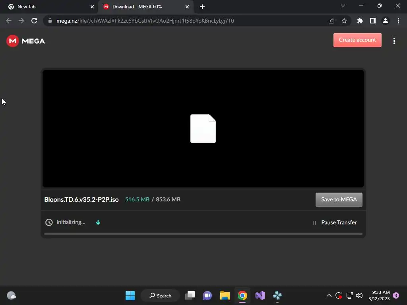This screenshot has width=407, height=305.
Task: Close the Download - MEGA tab
Action: pyautogui.click(x=187, y=7)
